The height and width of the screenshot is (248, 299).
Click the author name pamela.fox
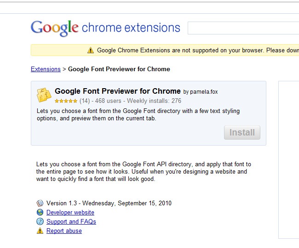204,92
